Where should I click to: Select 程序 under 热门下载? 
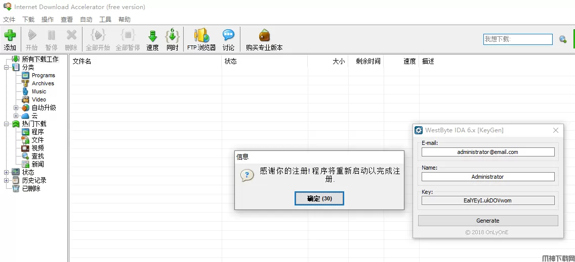pos(38,132)
